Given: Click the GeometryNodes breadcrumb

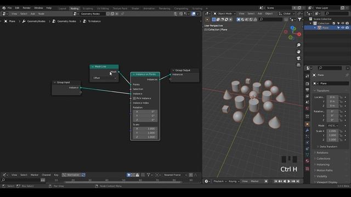Looking at the screenshot, I should click(36, 21).
